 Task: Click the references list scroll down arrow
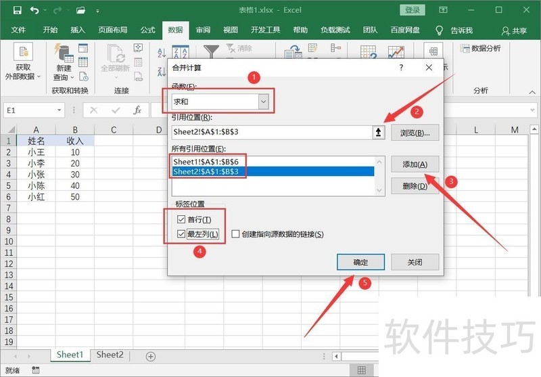[x=379, y=190]
